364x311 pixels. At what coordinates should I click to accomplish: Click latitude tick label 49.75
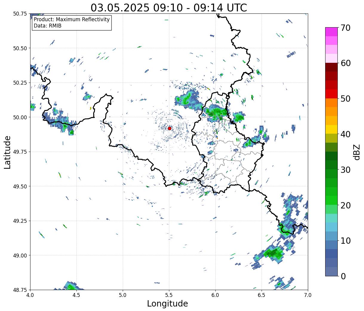coord(20,152)
